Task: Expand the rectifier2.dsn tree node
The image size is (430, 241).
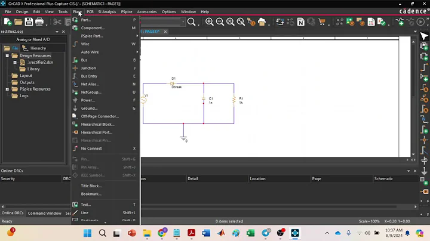Action: (x=15, y=63)
